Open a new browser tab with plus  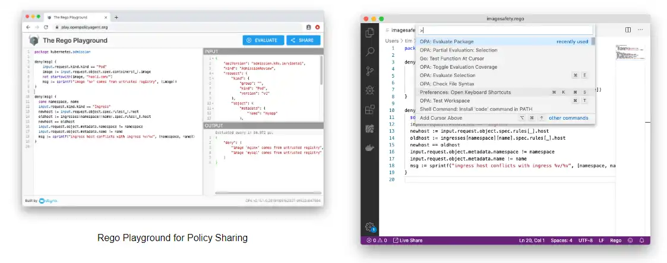[x=116, y=17]
